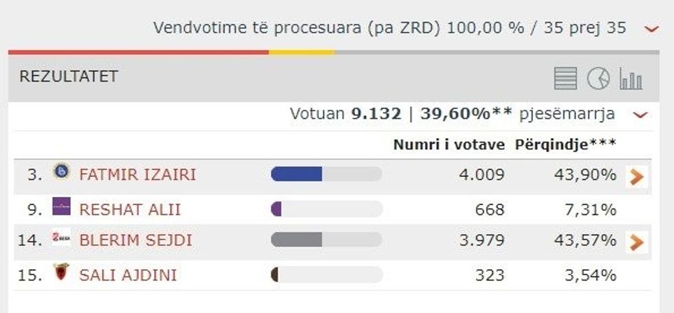This screenshot has height=313, width=674.
Task: Show results as pie chart
Action: [x=598, y=78]
